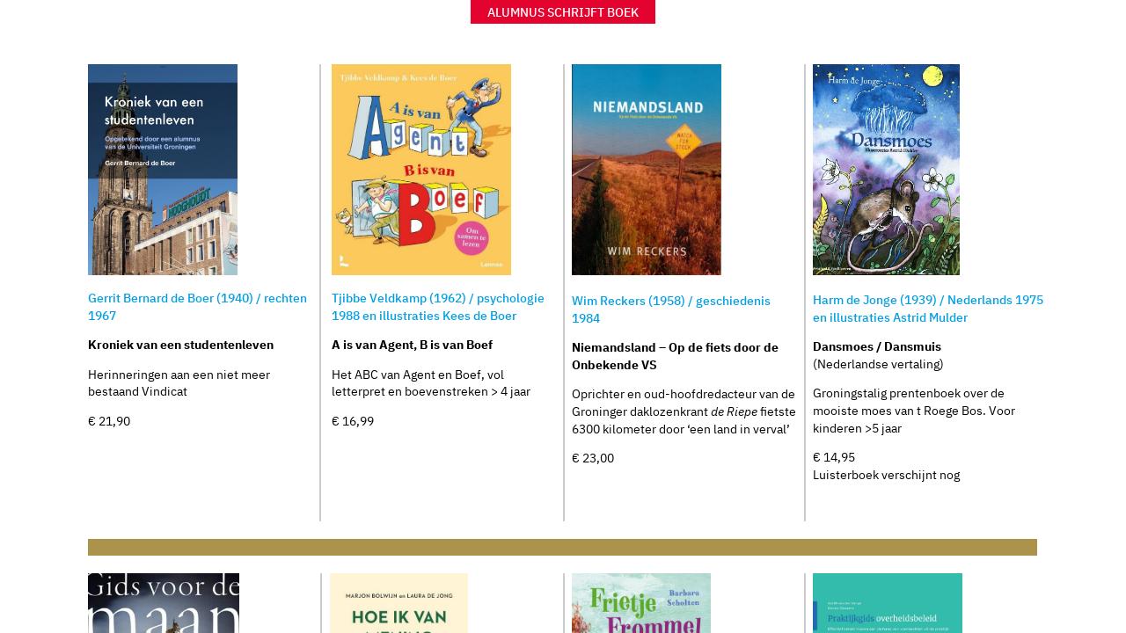Click the Dansmoes book cover
The height and width of the screenshot is (633, 1126).
pos(886,169)
